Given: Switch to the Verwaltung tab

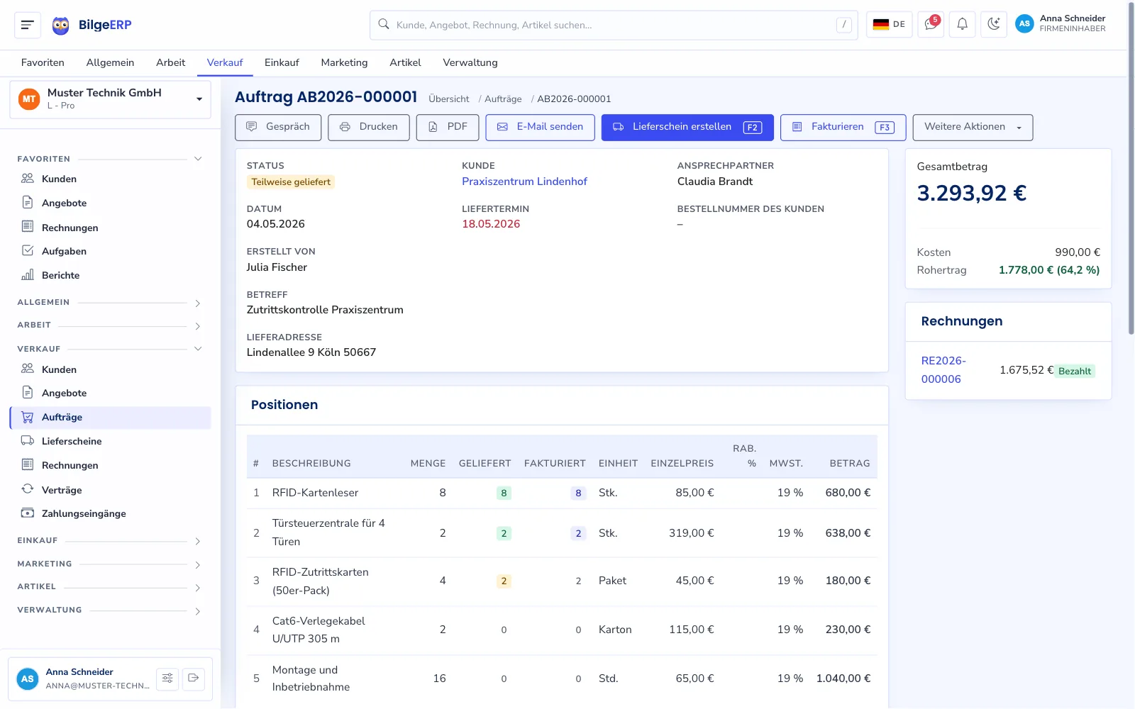Looking at the screenshot, I should tap(470, 62).
